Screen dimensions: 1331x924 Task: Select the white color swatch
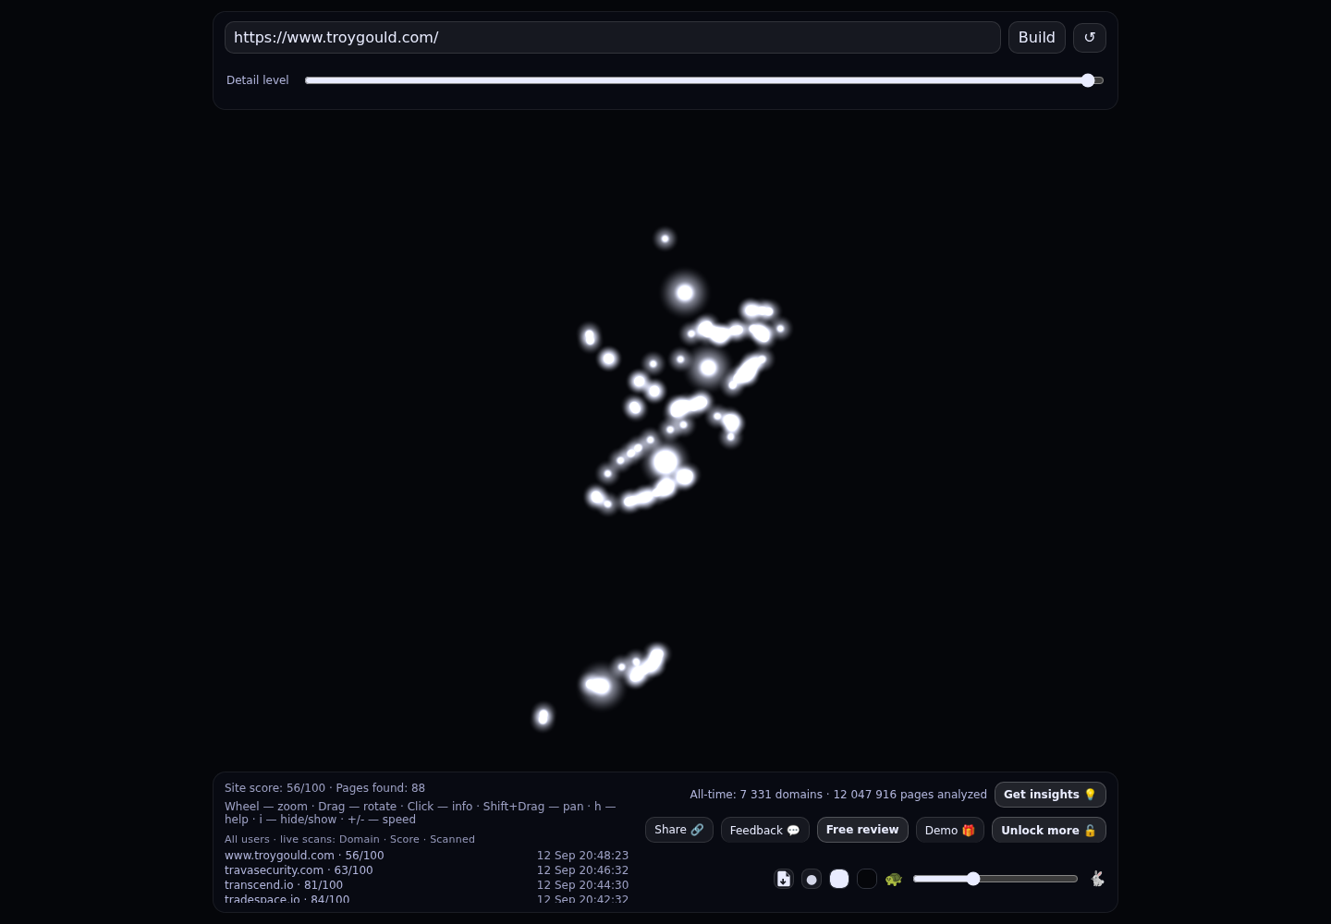point(839,879)
